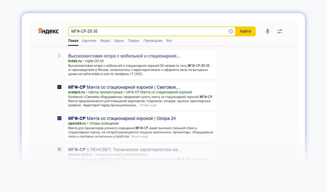Image resolution: width=327 pixels, height=192 pixels.
Task: Click tndsk.ru result favicon
Action: click(x=59, y=56)
